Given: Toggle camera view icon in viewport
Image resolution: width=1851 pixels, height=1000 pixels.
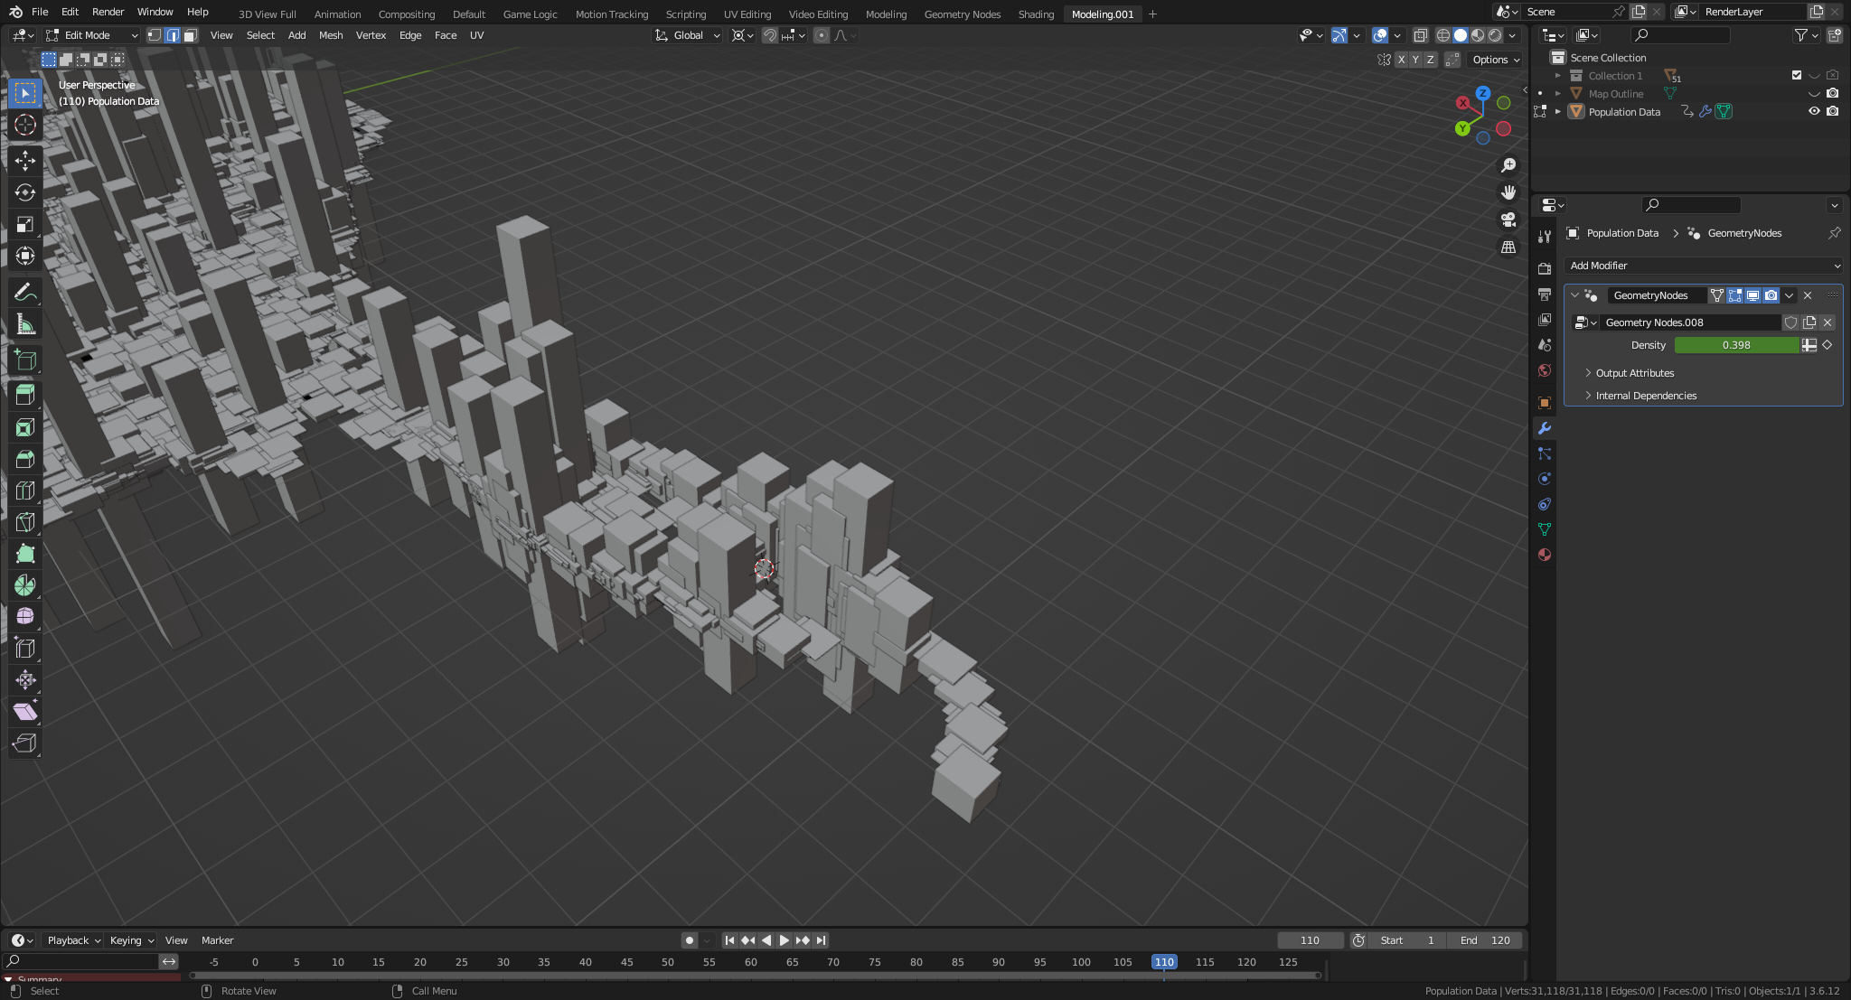Looking at the screenshot, I should (x=1508, y=220).
